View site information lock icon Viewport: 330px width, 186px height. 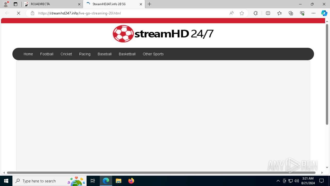coord(32,13)
